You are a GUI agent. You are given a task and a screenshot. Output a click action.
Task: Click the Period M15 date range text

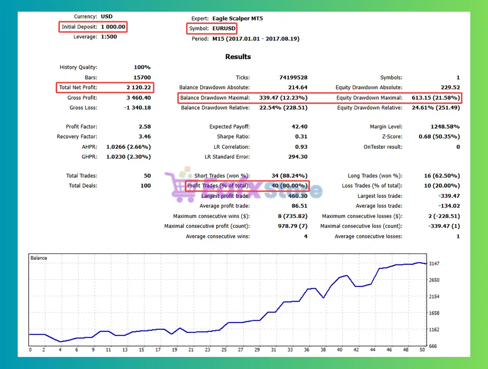coord(255,39)
